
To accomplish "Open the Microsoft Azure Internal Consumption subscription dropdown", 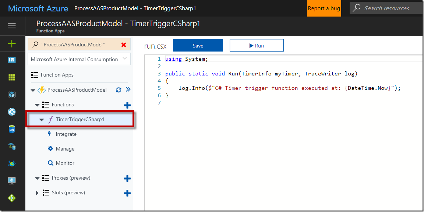I will click(x=79, y=59).
